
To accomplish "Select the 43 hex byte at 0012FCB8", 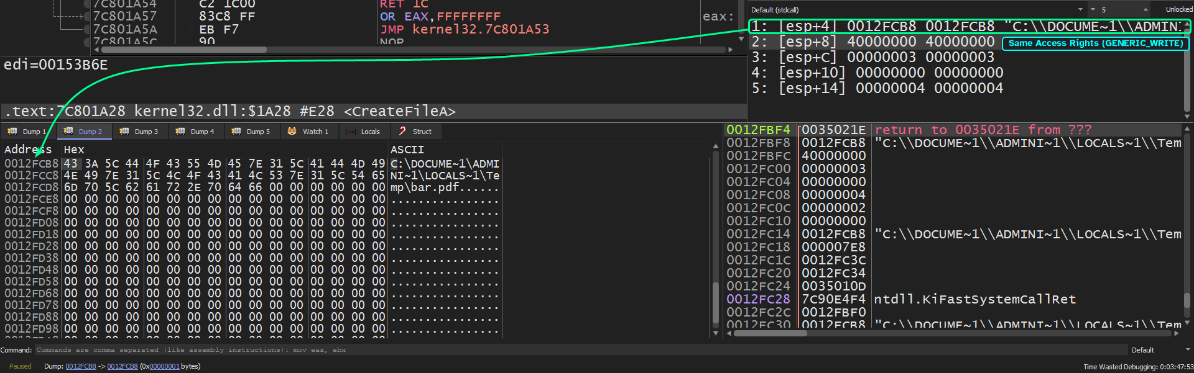I will [71, 164].
